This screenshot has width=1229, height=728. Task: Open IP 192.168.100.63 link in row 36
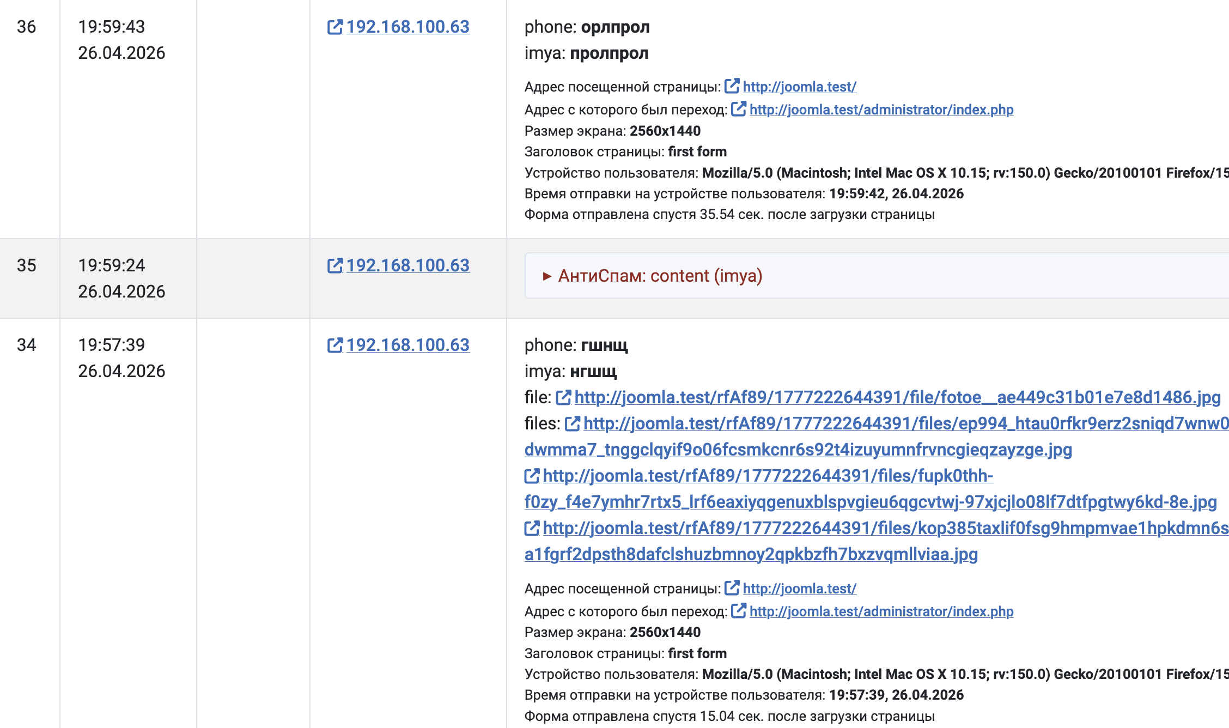point(407,27)
